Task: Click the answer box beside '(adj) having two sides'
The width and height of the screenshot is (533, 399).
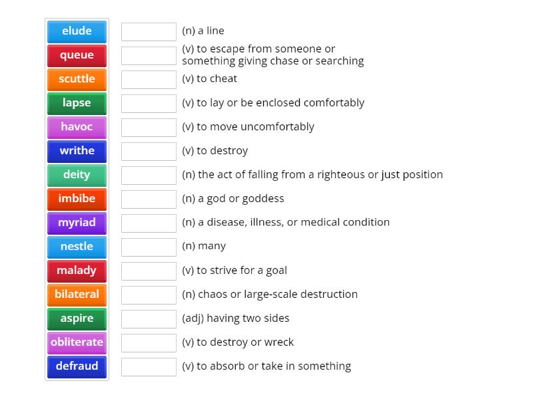Action: coord(149,319)
